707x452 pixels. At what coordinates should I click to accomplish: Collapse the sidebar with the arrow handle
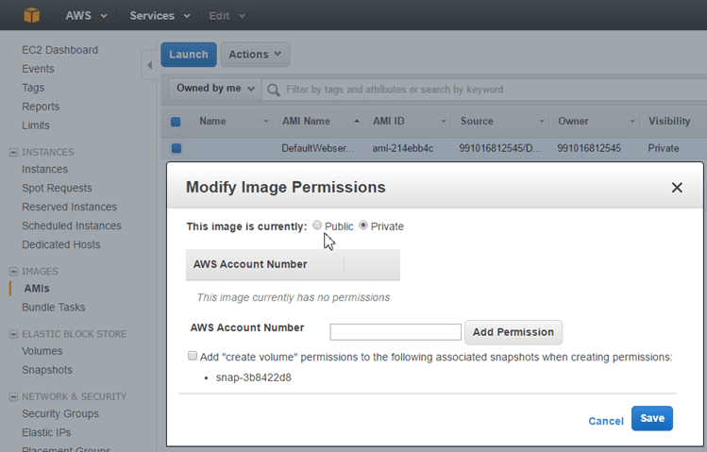(x=150, y=65)
